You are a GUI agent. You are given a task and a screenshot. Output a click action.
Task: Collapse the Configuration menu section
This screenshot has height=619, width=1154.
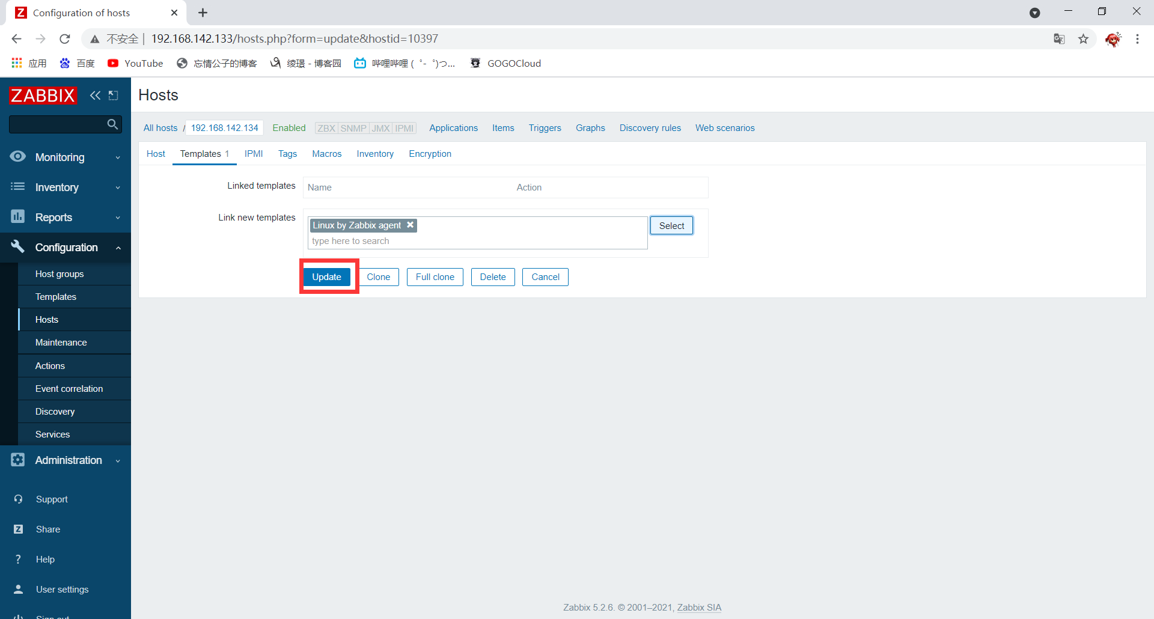pyautogui.click(x=118, y=248)
